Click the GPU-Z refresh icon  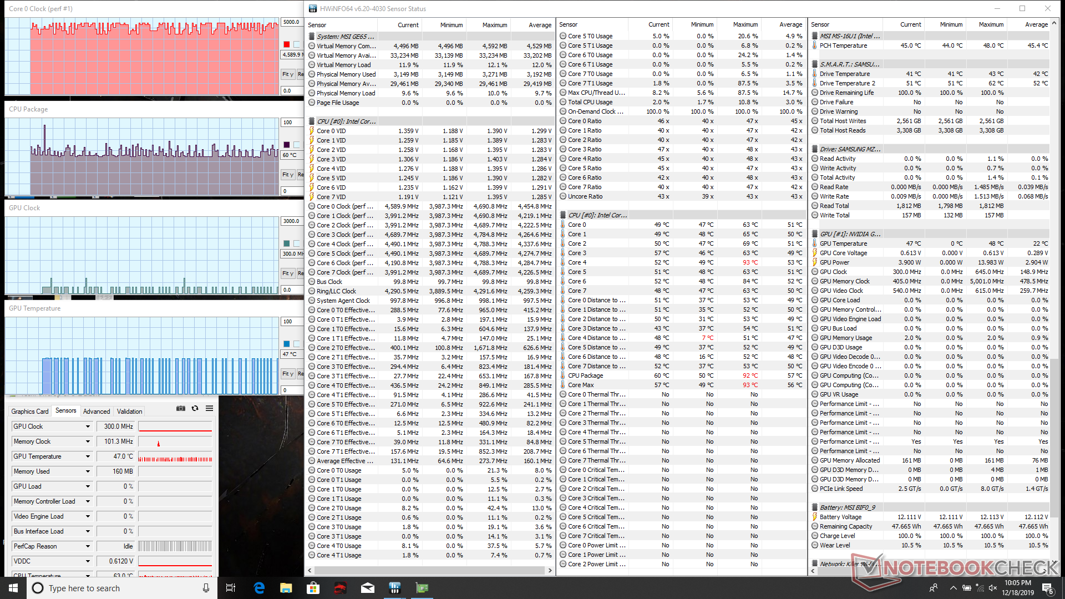195,408
